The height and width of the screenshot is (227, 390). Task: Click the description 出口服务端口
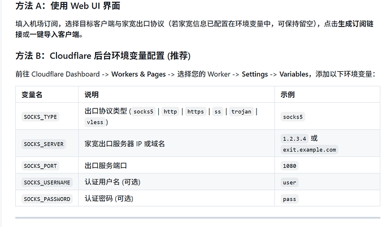click(106, 165)
